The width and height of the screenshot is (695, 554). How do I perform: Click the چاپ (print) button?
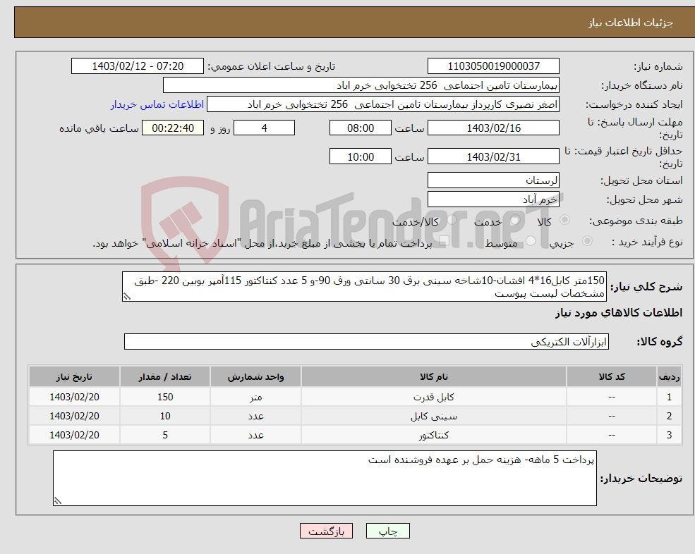(388, 531)
